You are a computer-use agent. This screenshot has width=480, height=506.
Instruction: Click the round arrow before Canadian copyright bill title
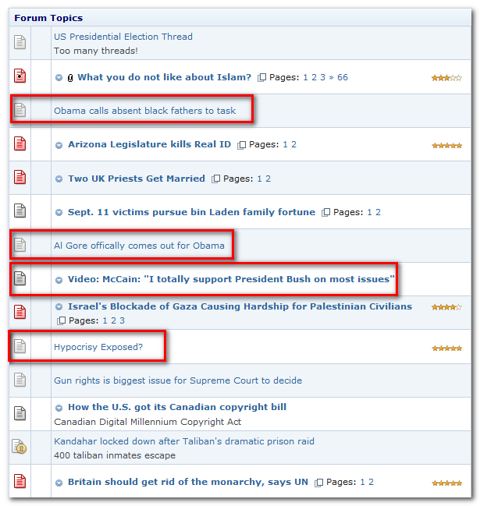(59, 408)
